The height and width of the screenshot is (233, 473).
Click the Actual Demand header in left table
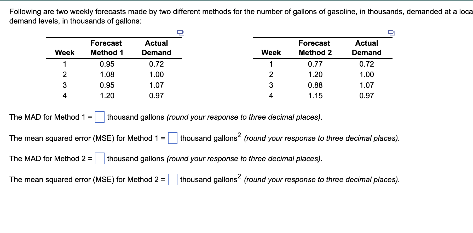156,48
